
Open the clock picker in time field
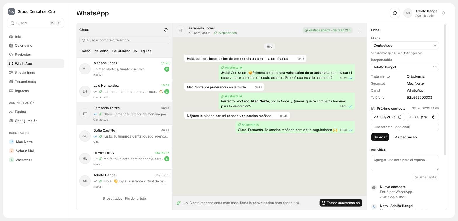click(x=434, y=117)
